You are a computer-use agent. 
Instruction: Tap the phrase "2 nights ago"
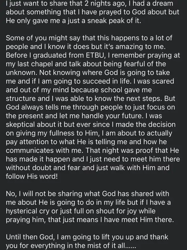tap(104, 4)
